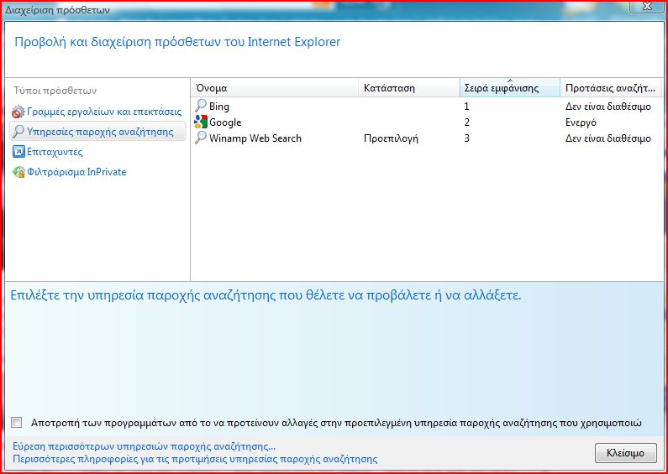Screen dimensions: 668x474
Task: Select Γραμμές εργαλείων και επεκτάσεις category
Action: (104, 112)
